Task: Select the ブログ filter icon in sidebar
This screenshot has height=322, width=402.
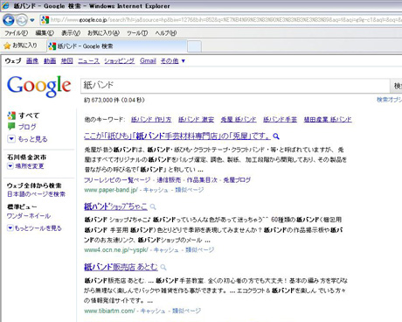Action: point(11,127)
